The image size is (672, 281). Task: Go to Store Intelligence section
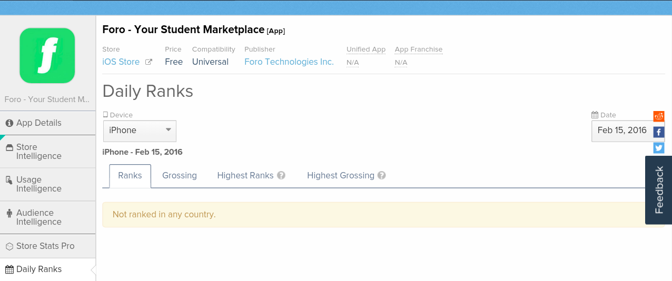pos(39,152)
